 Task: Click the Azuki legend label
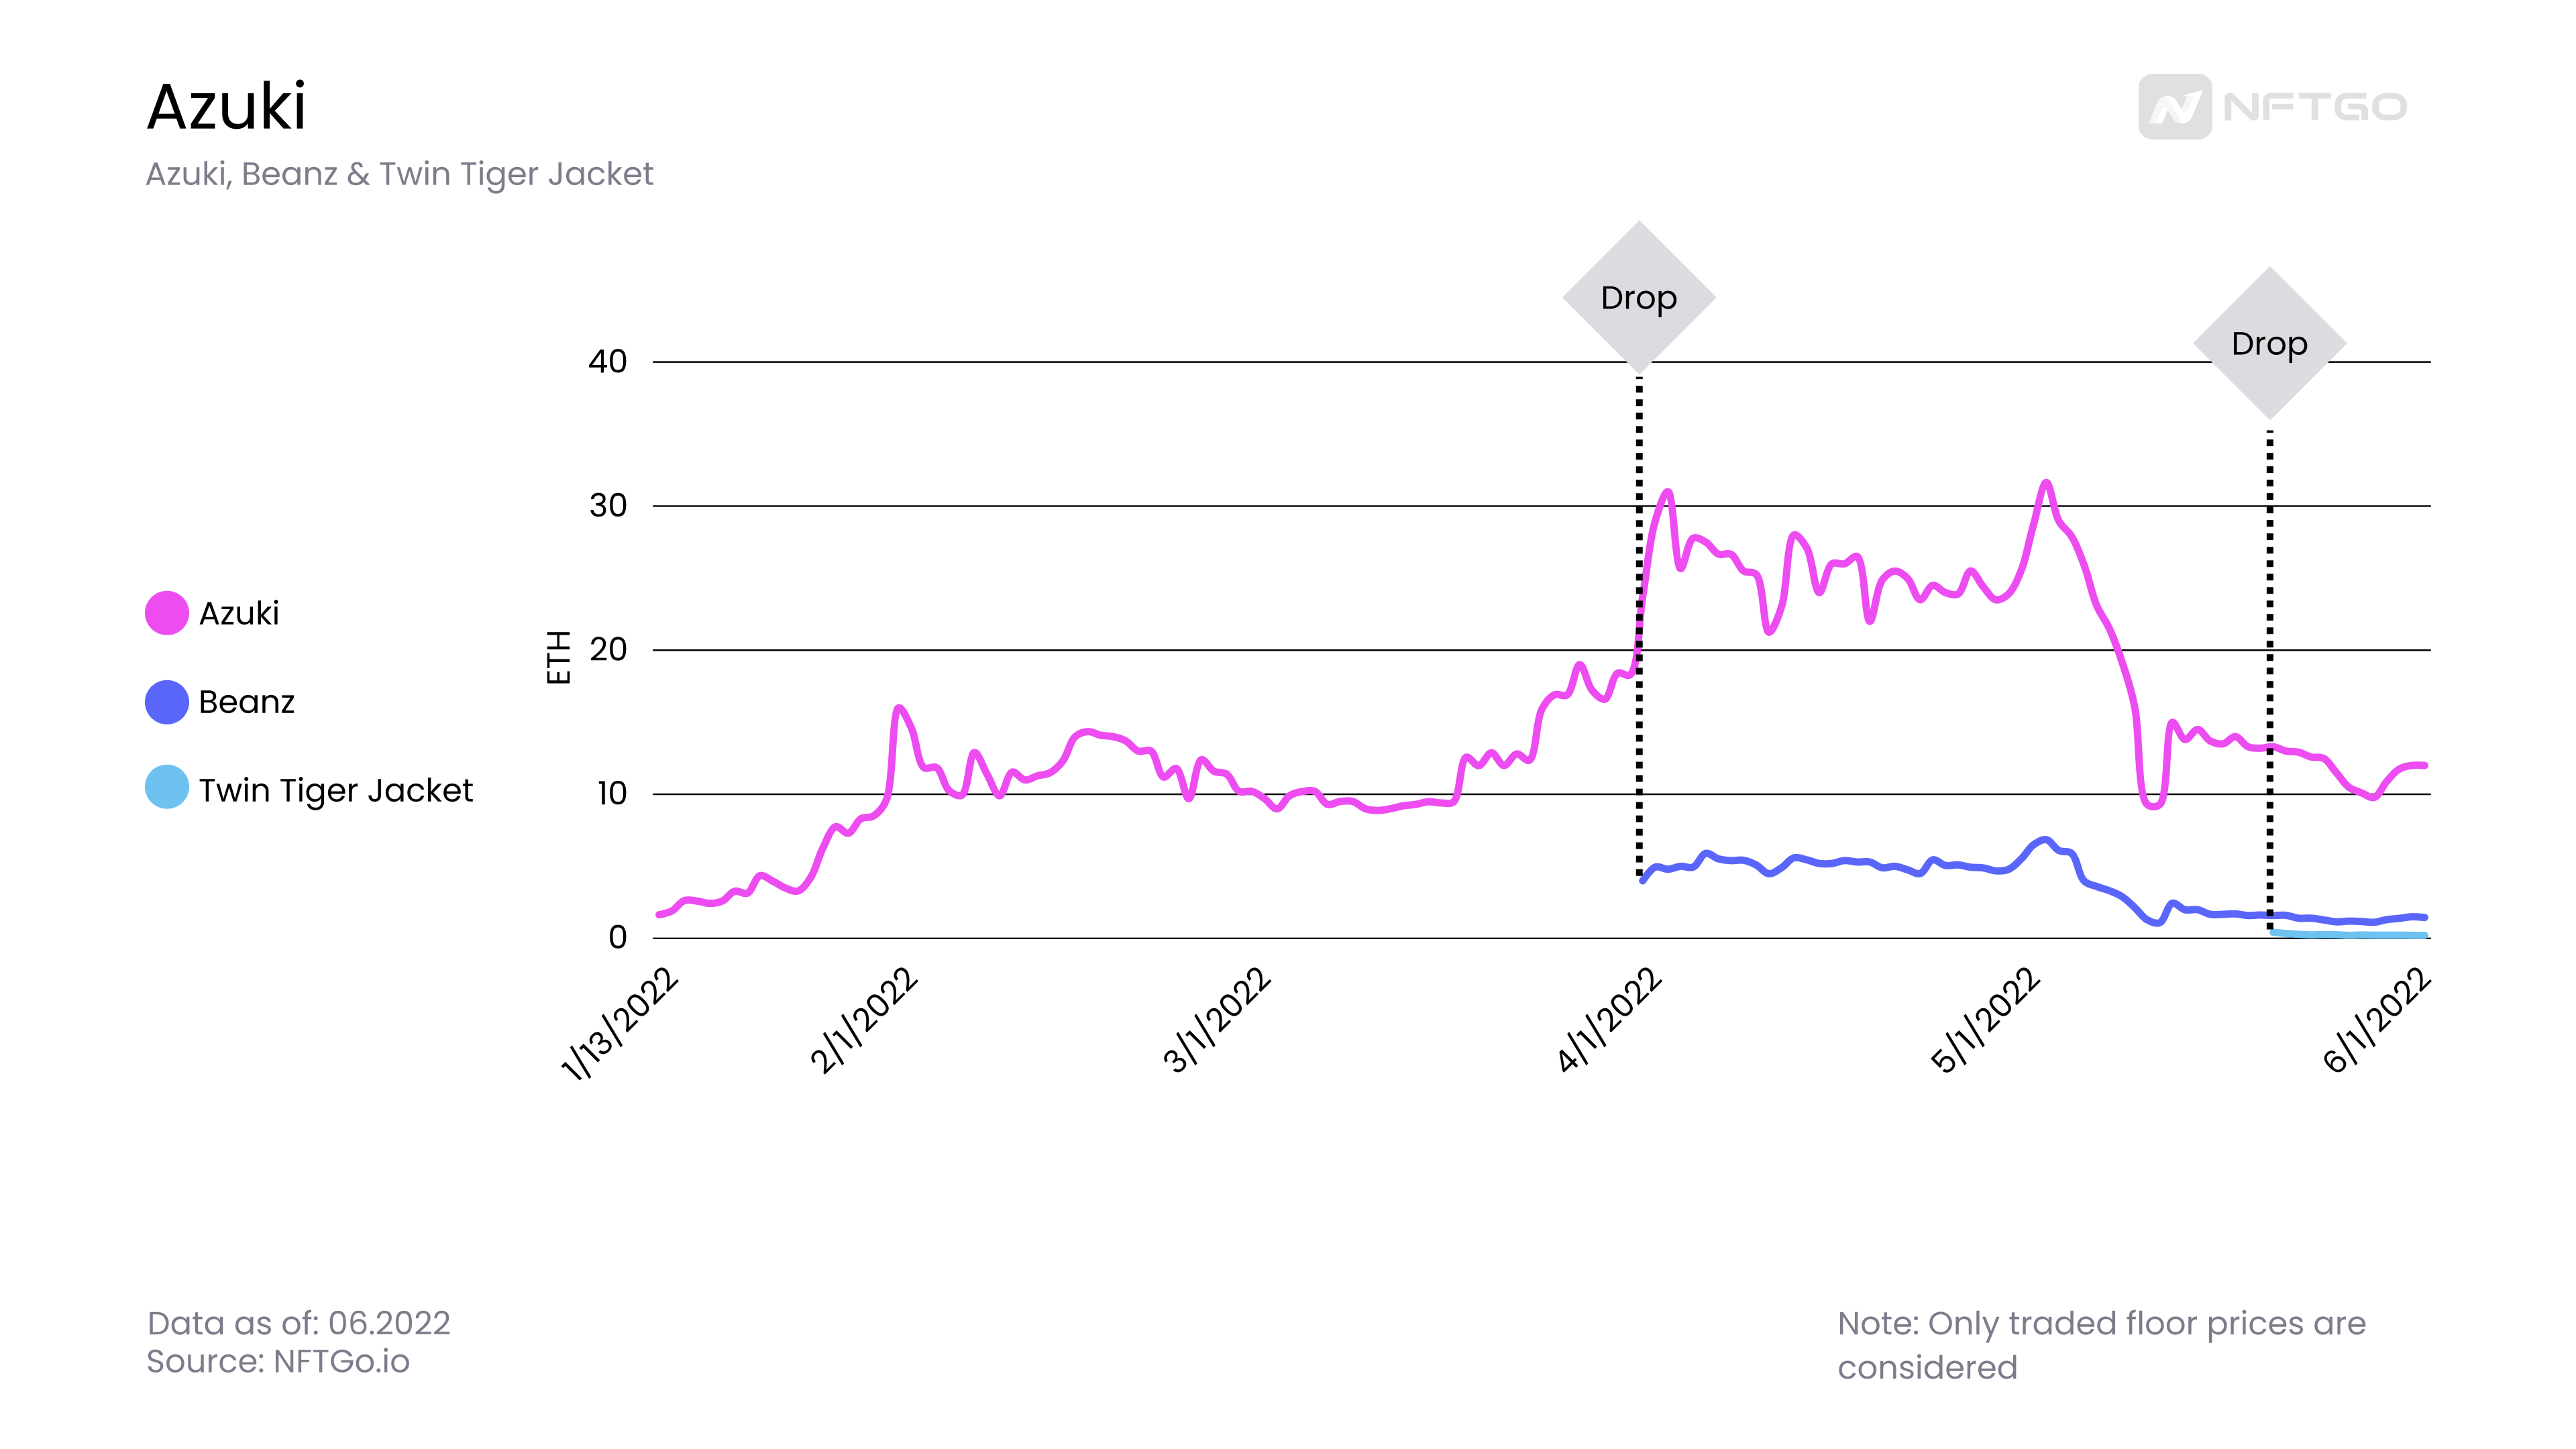pos(239,613)
